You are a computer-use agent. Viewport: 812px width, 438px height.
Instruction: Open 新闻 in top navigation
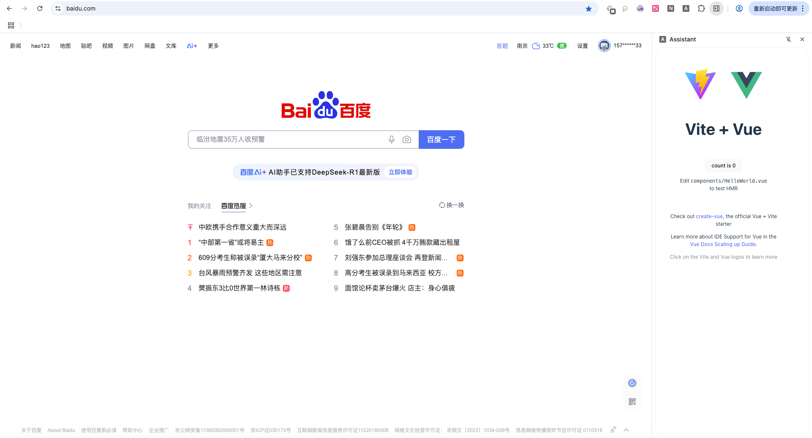point(16,46)
